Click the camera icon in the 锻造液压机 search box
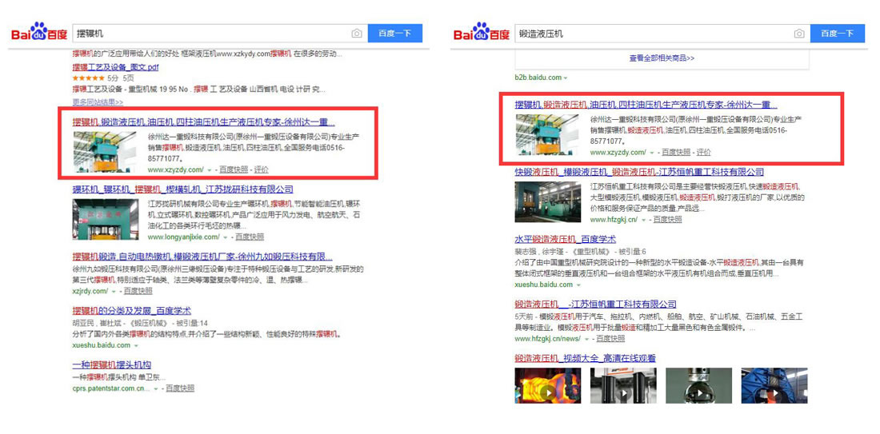 point(798,34)
